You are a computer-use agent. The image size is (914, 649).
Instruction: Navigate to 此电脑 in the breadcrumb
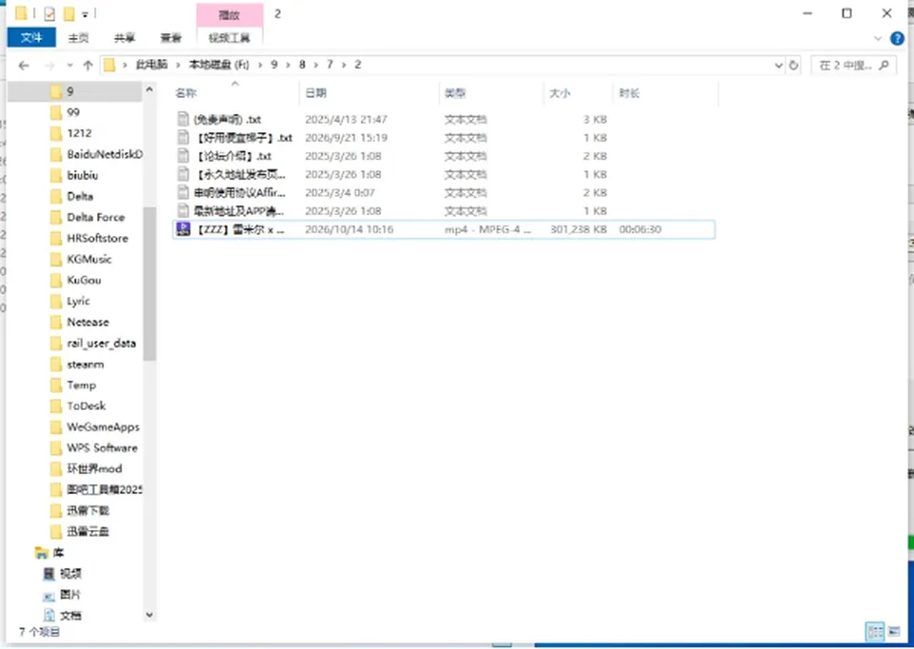151,65
